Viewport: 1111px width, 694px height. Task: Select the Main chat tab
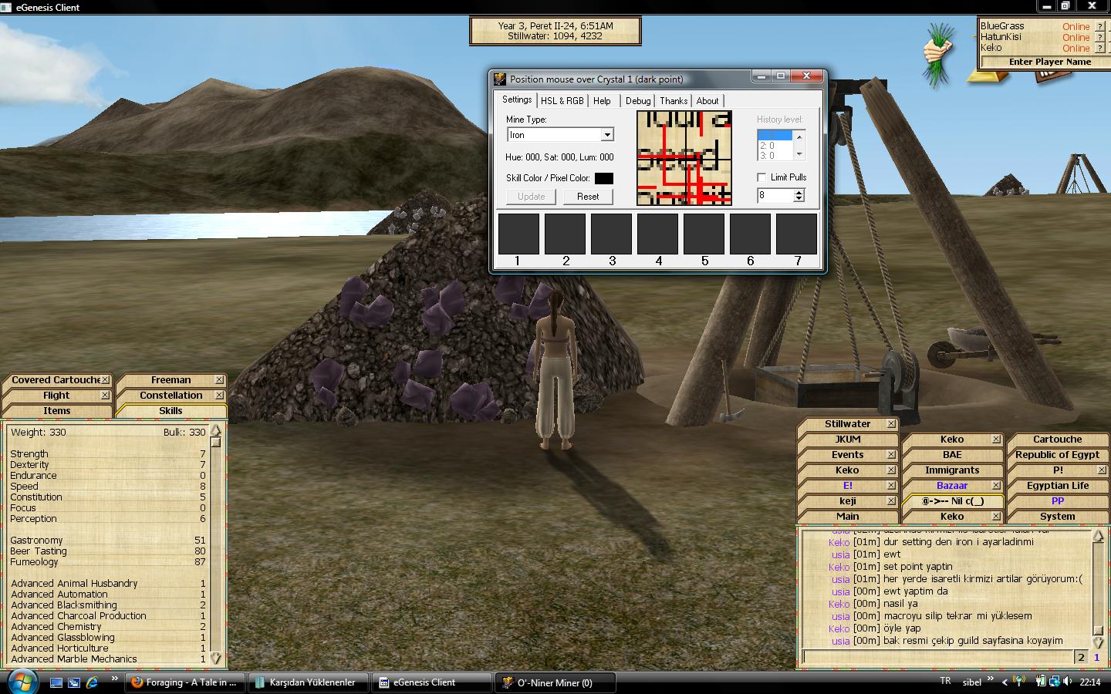point(847,517)
